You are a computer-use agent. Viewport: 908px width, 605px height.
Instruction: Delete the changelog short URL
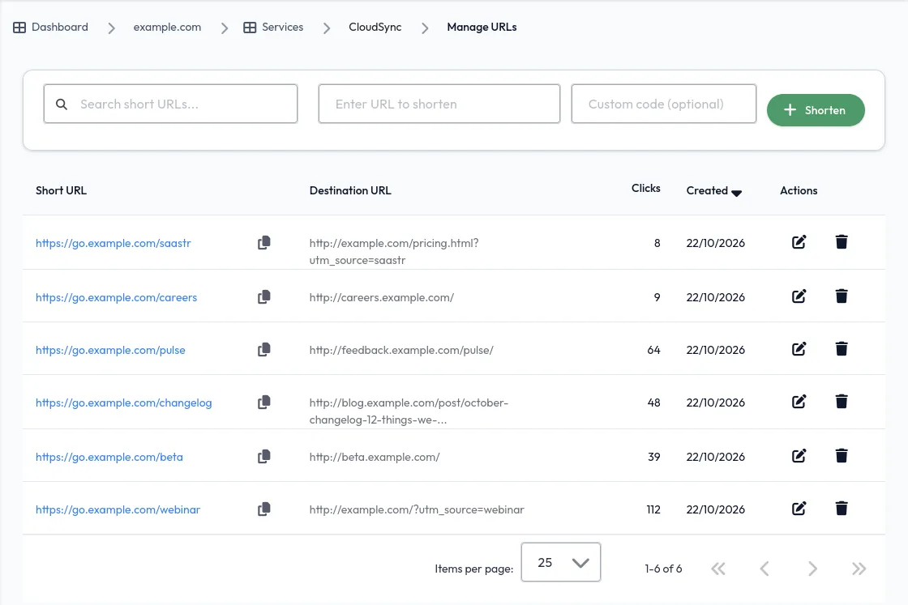(842, 402)
